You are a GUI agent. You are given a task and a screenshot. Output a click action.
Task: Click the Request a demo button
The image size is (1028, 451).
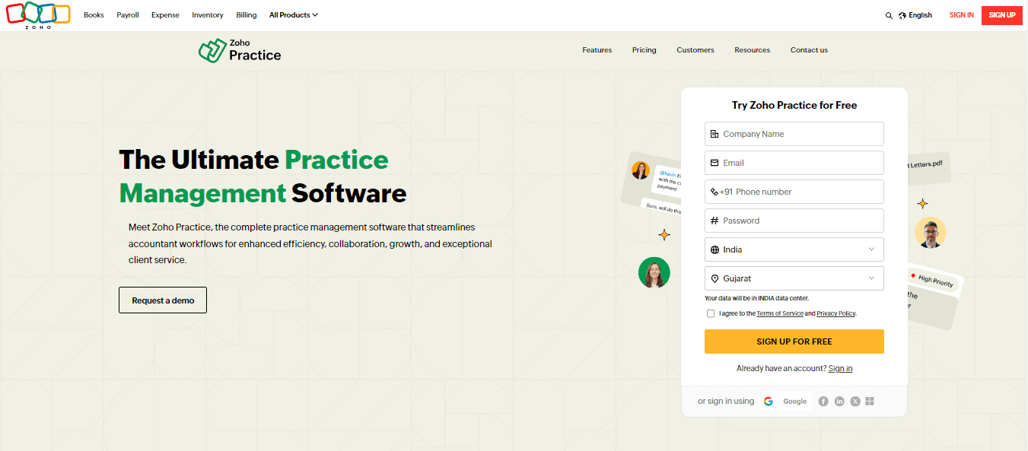pos(162,300)
